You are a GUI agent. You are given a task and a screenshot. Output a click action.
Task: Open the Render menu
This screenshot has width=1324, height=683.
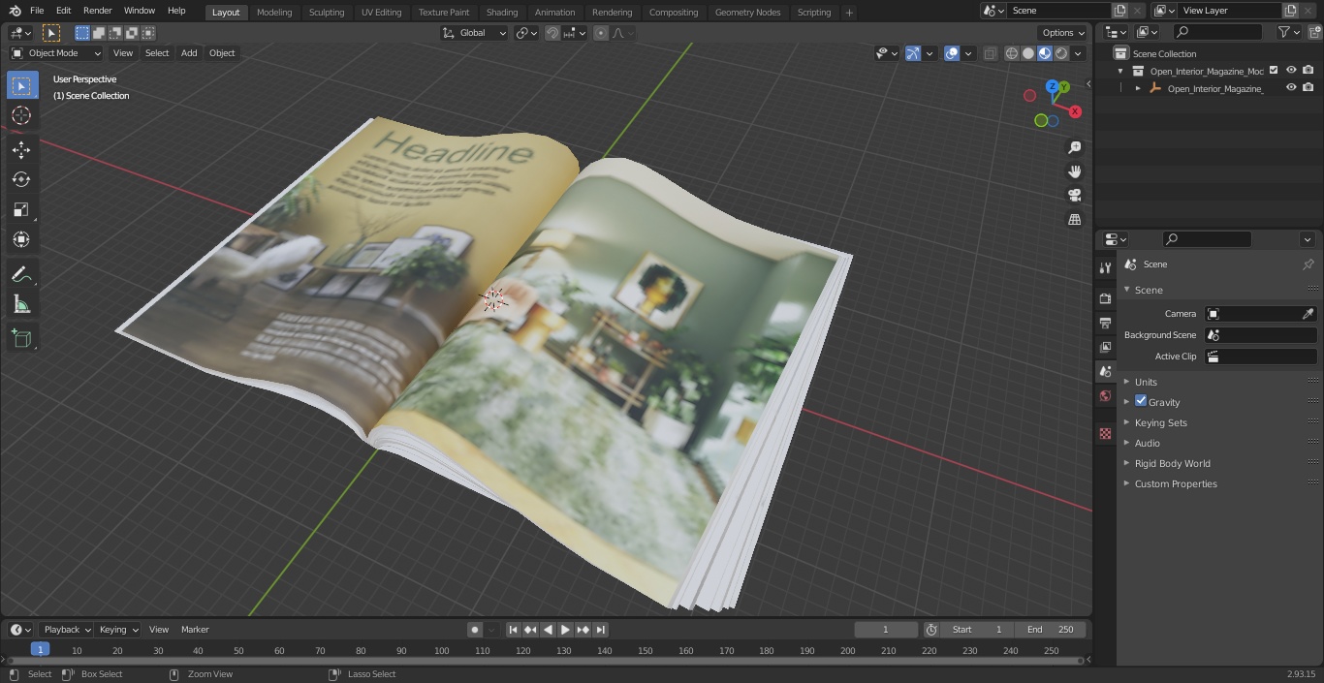point(97,11)
